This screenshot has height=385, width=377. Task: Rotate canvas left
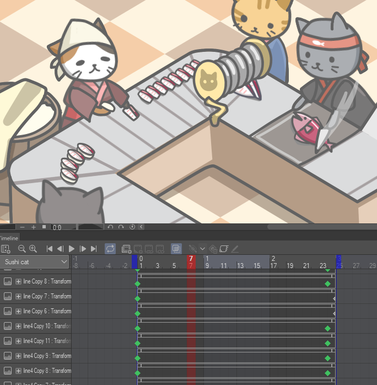click(x=110, y=227)
